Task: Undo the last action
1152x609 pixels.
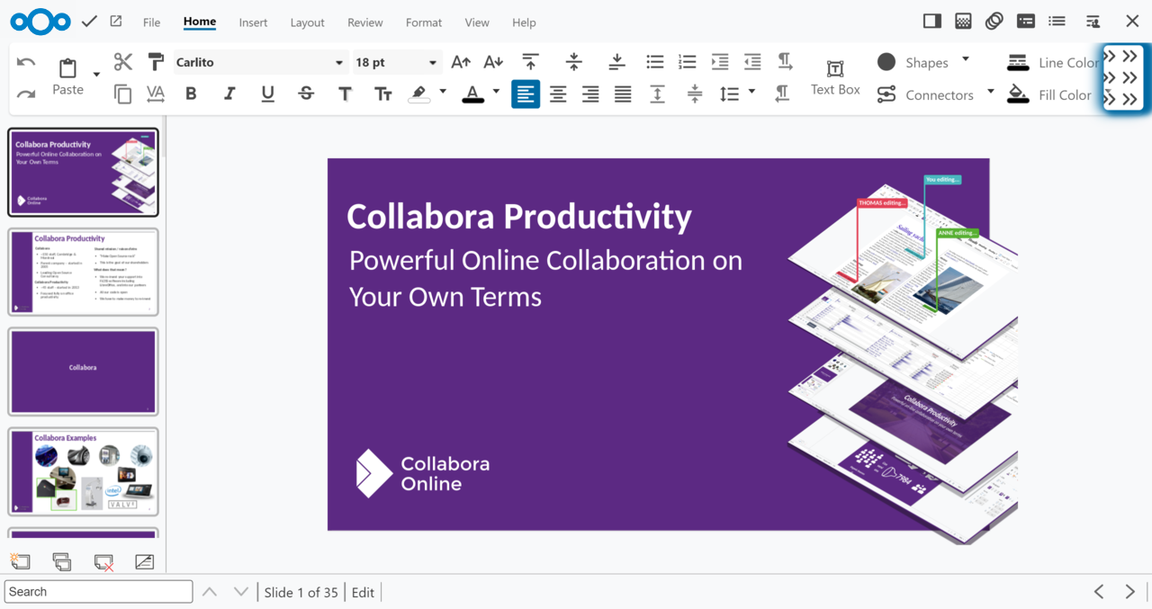Action: click(26, 62)
